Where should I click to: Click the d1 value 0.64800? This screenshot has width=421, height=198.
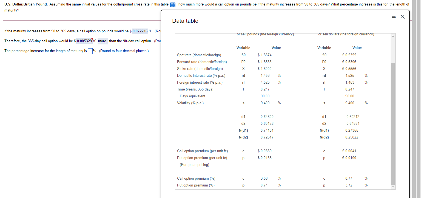(267, 117)
